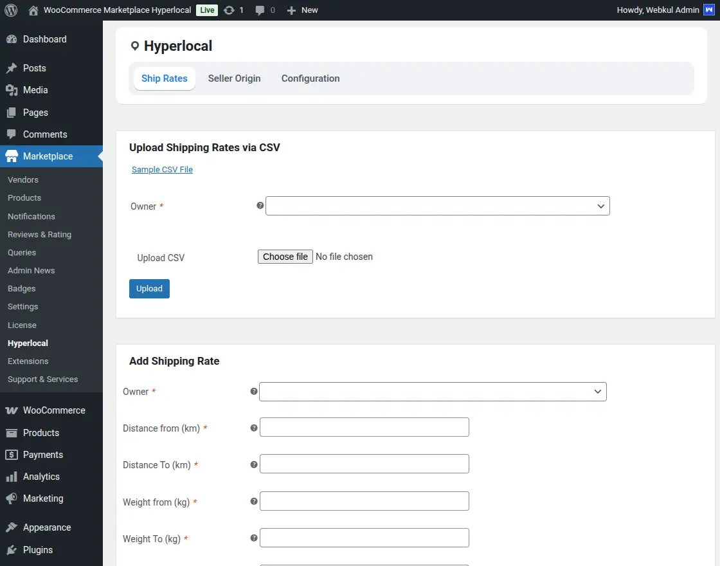Image resolution: width=720 pixels, height=566 pixels.
Task: Click the Posts pin icon
Action: pos(12,68)
